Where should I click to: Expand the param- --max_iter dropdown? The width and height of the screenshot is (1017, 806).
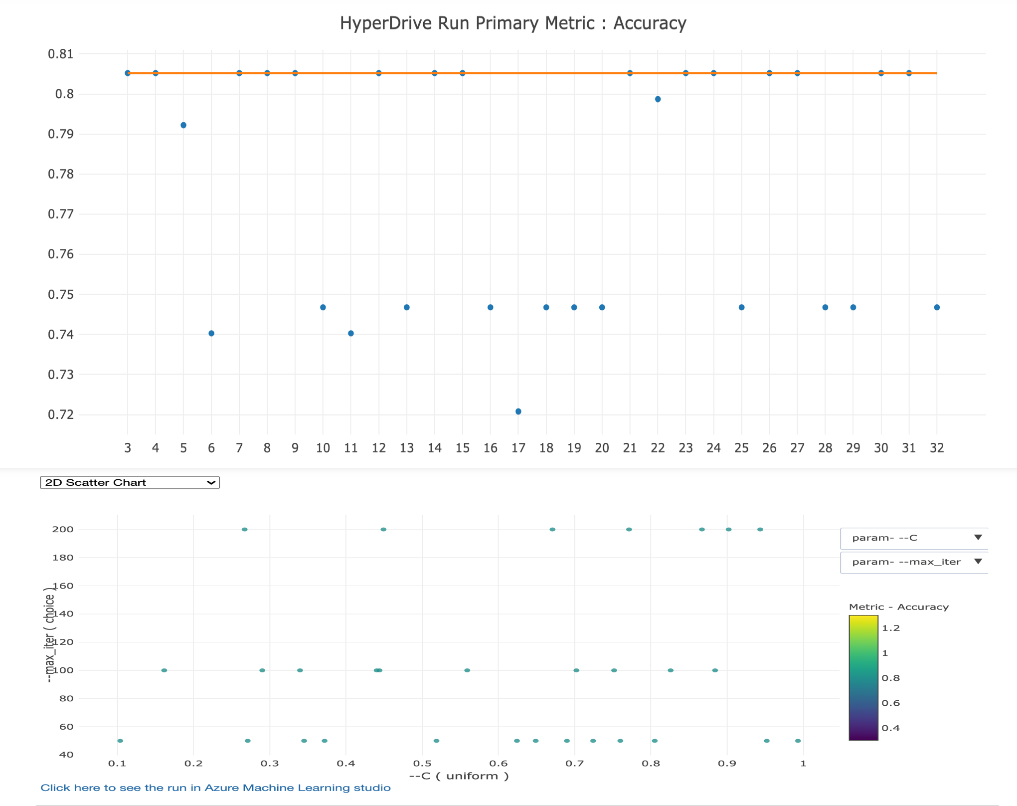click(914, 562)
